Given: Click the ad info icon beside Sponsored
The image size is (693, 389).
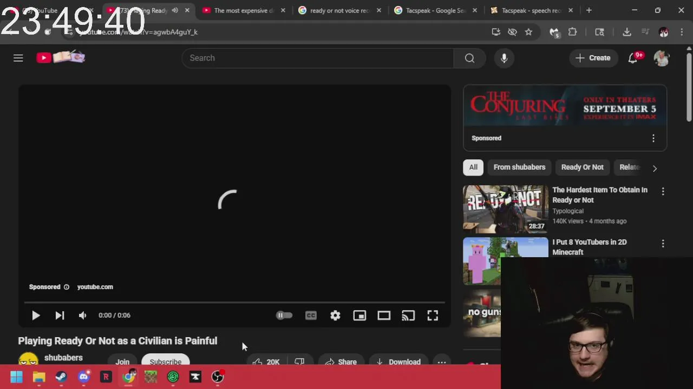Looking at the screenshot, I should 67,287.
